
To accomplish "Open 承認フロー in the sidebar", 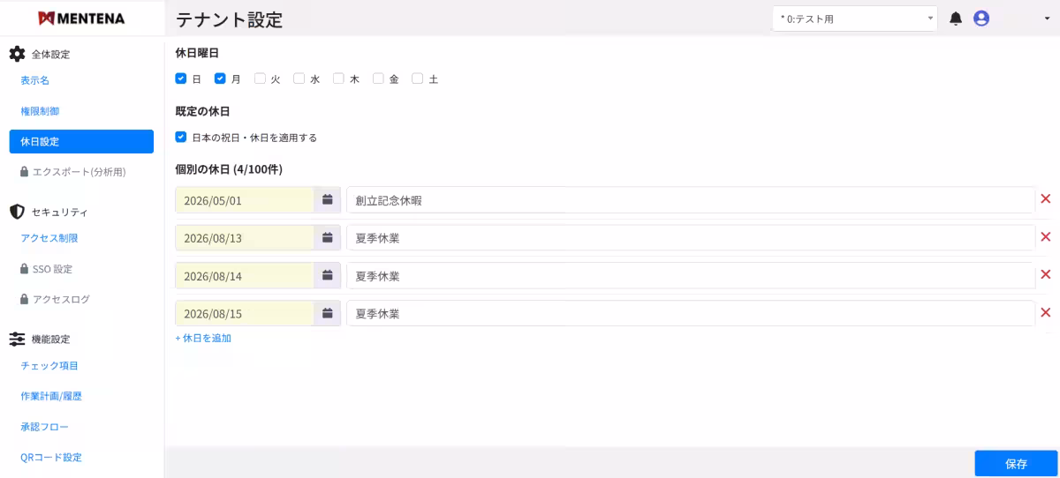I will pyautogui.click(x=45, y=427).
